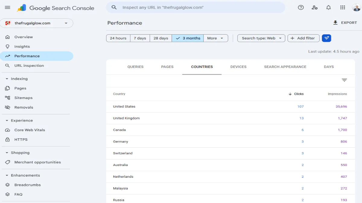Open Insights in the sidebar
The image size is (362, 203).
[37, 47]
